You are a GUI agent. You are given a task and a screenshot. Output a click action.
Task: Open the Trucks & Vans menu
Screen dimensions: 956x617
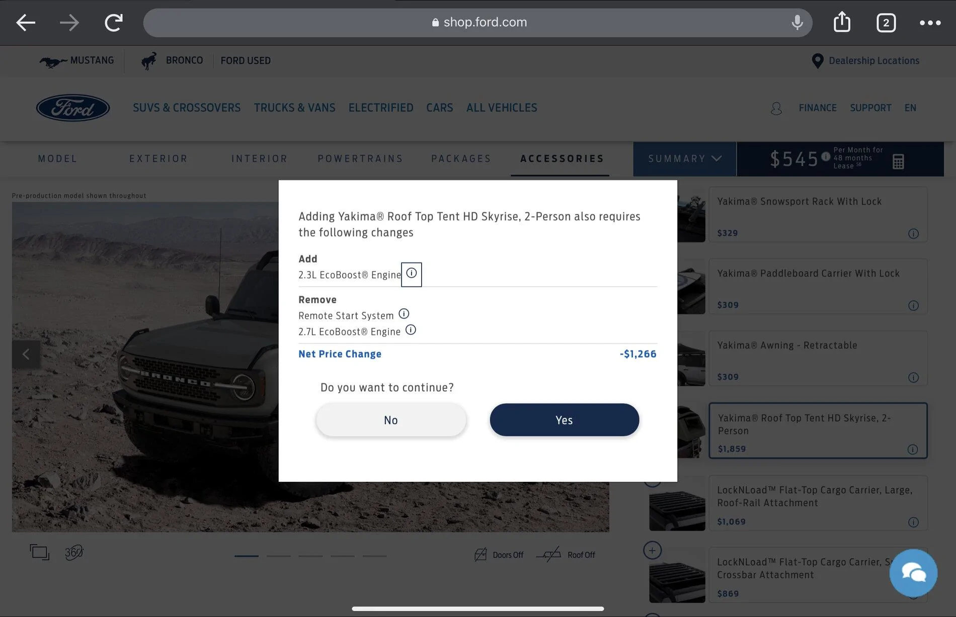point(294,108)
